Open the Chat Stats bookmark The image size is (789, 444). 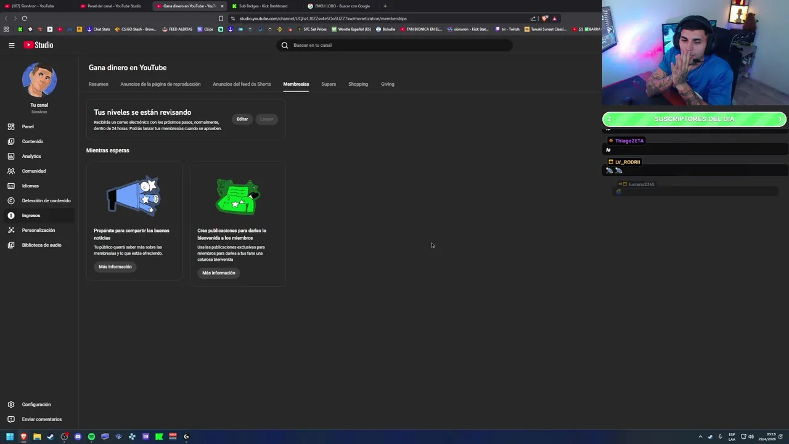99,29
